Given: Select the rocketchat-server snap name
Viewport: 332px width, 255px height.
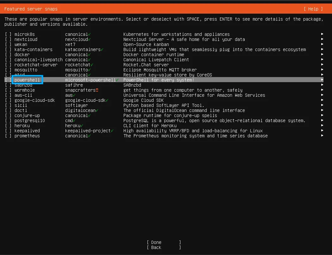Looking at the screenshot, I should pos(36,65).
